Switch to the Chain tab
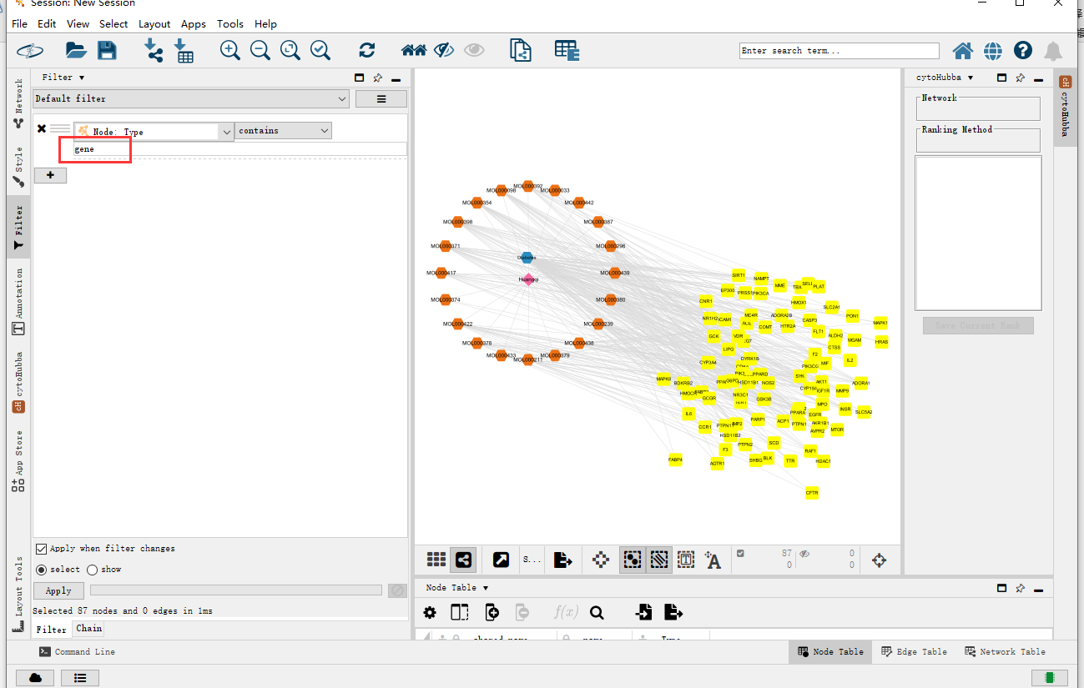The width and height of the screenshot is (1084, 688). tap(88, 629)
